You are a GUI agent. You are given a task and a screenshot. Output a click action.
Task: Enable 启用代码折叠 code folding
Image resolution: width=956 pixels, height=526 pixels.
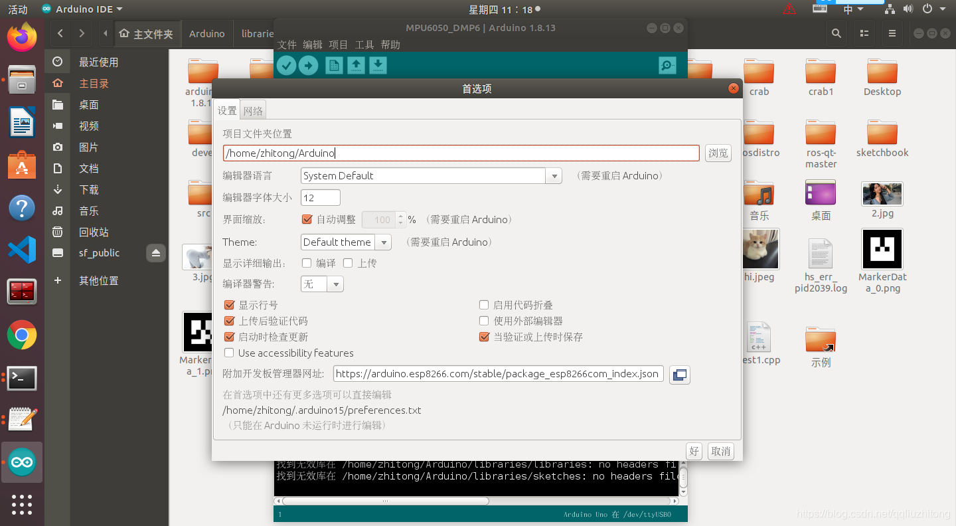(484, 305)
